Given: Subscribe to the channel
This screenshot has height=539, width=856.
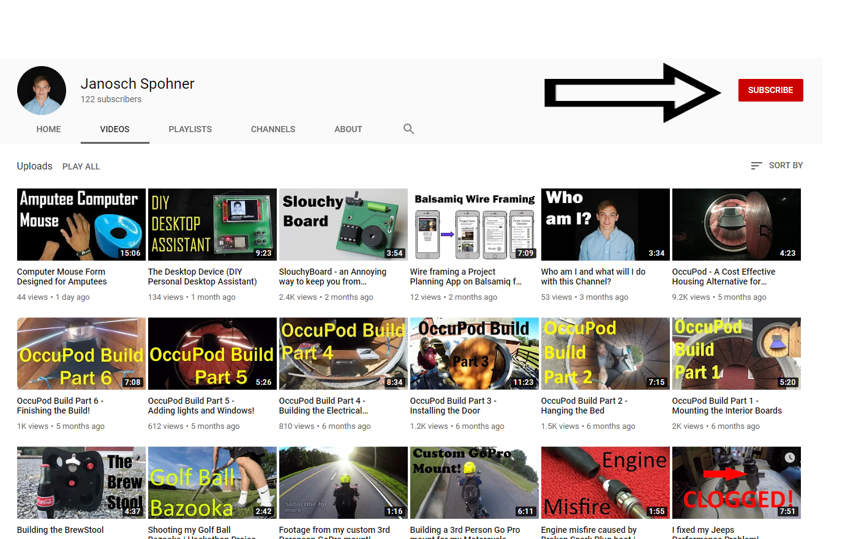Looking at the screenshot, I should click(x=770, y=90).
